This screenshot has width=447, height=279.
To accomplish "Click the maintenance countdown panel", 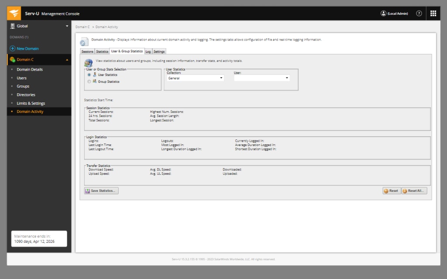I will point(39,238).
